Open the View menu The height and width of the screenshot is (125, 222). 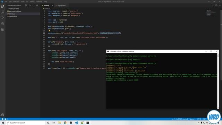(x=23, y=2)
